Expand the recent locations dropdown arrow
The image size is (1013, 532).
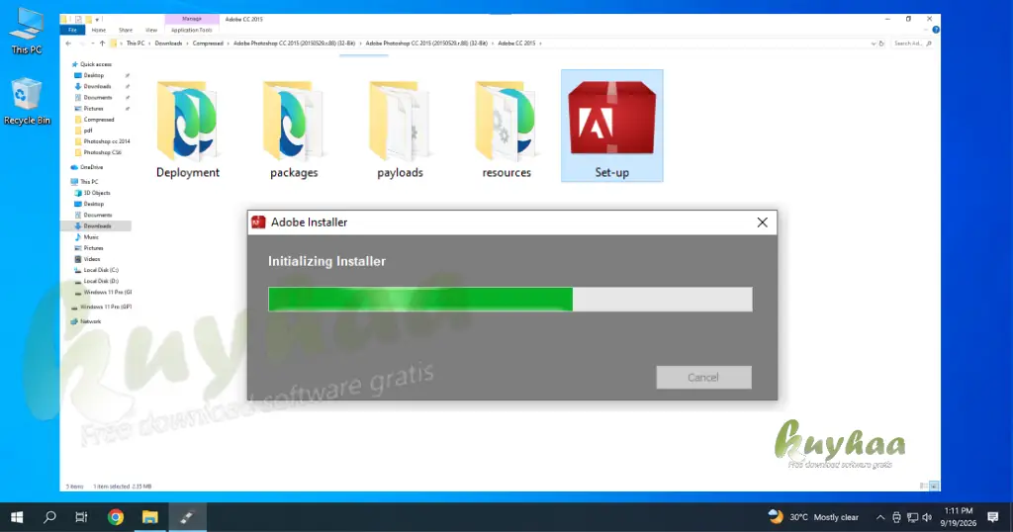click(x=92, y=44)
